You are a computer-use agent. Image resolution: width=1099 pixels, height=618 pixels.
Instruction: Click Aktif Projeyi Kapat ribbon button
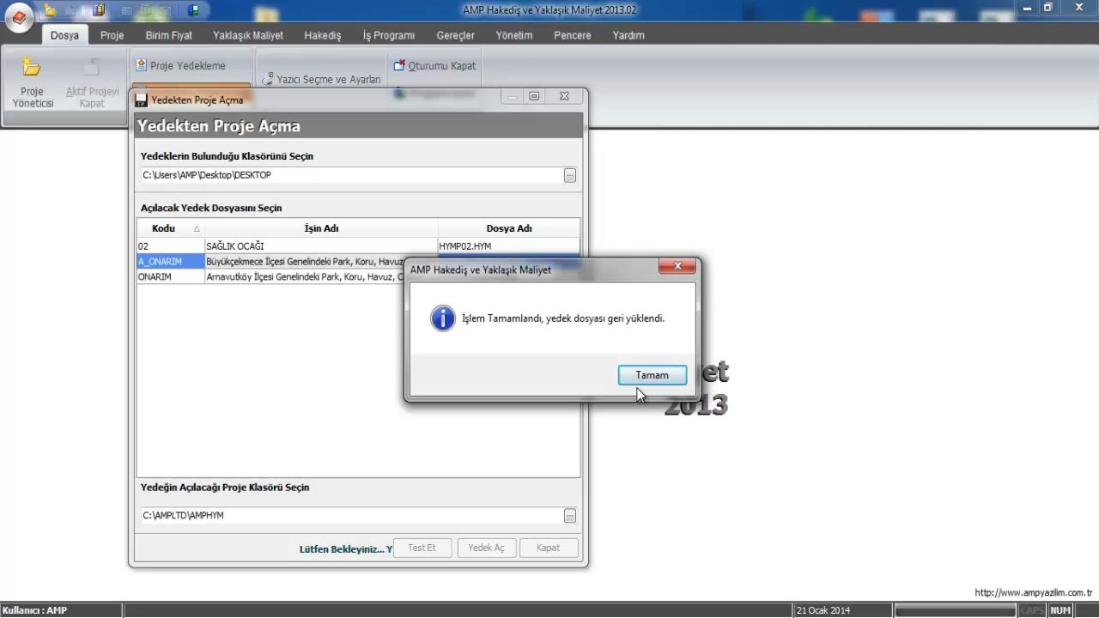[x=92, y=82]
